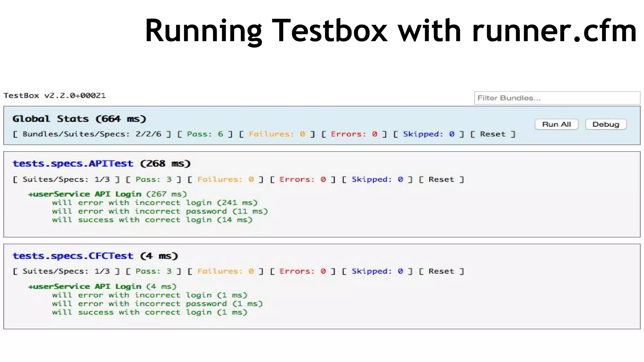
Task: Click Reset in APITest stats row
Action: tap(441, 179)
